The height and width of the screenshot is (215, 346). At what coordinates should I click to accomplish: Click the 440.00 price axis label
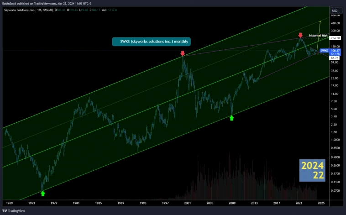pyautogui.click(x=335, y=23)
